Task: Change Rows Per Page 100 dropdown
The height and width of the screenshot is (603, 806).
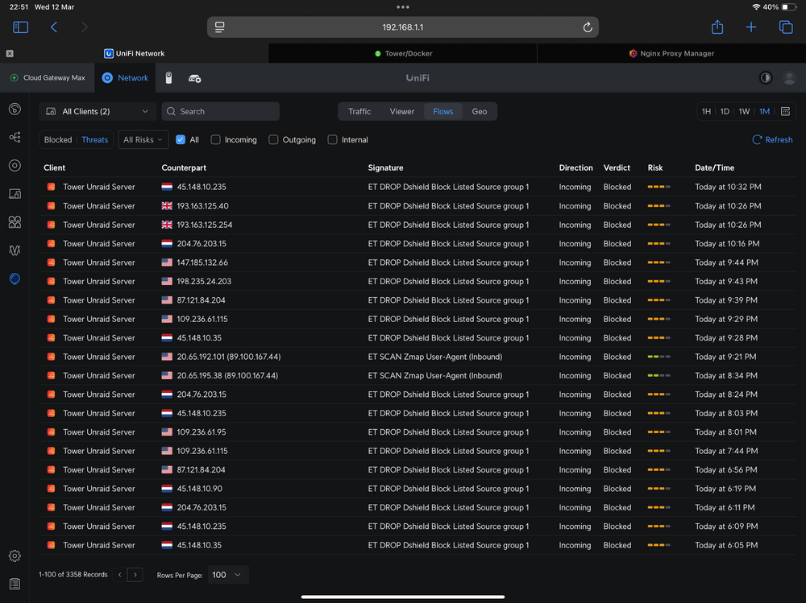Action: [228, 575]
